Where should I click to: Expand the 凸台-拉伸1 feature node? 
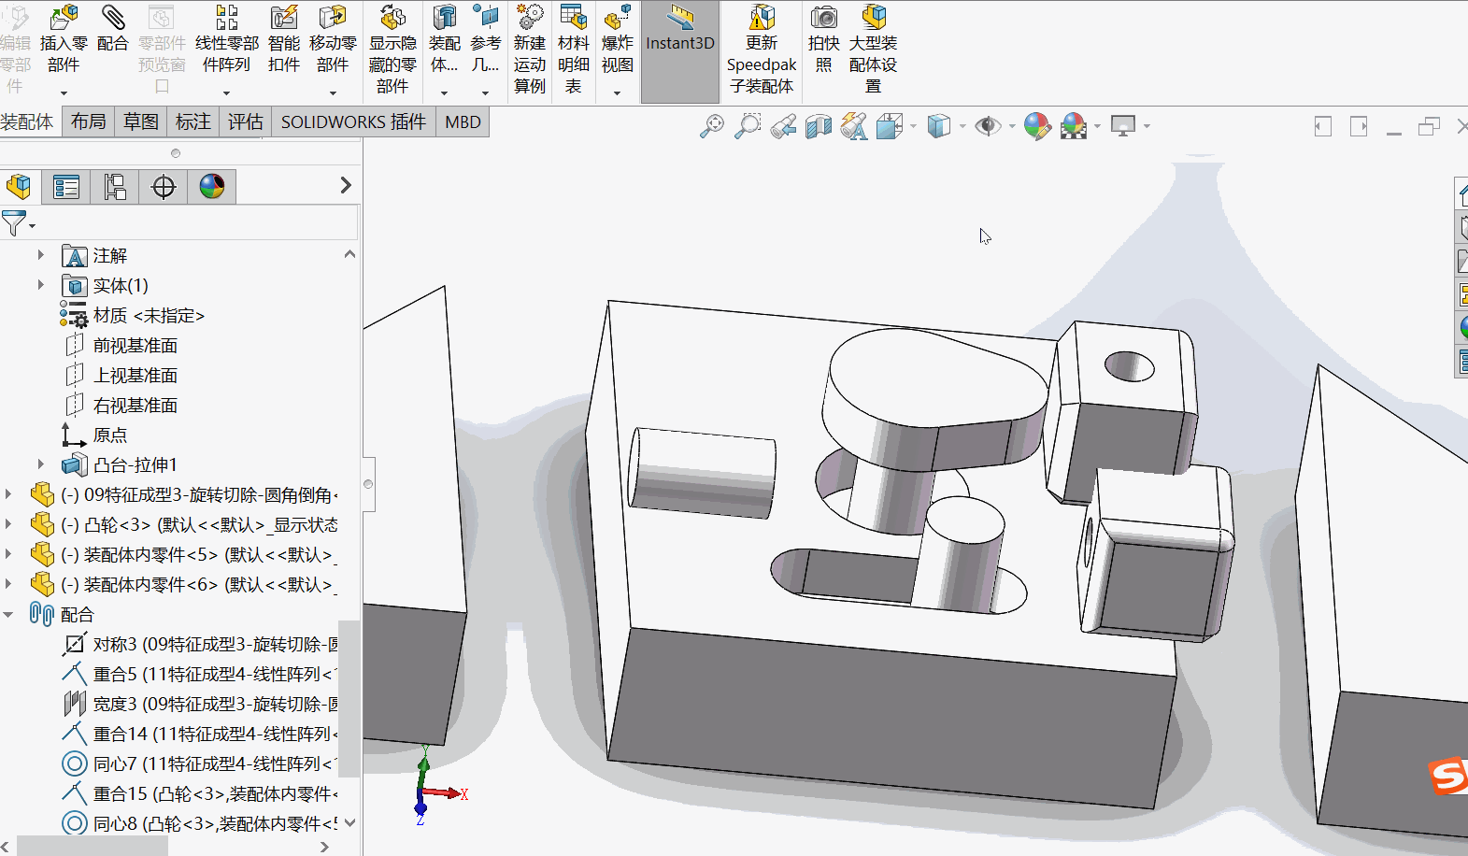(x=40, y=464)
